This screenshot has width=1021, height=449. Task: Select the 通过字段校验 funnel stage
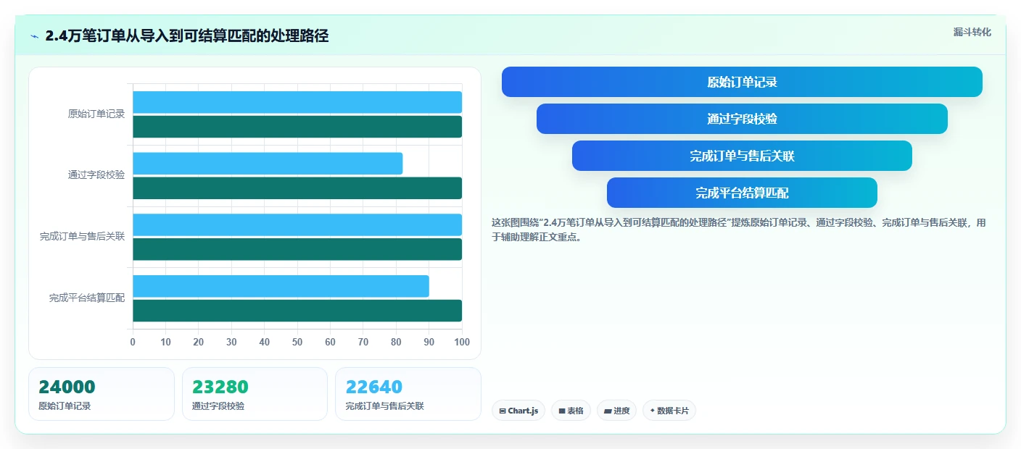click(x=742, y=119)
